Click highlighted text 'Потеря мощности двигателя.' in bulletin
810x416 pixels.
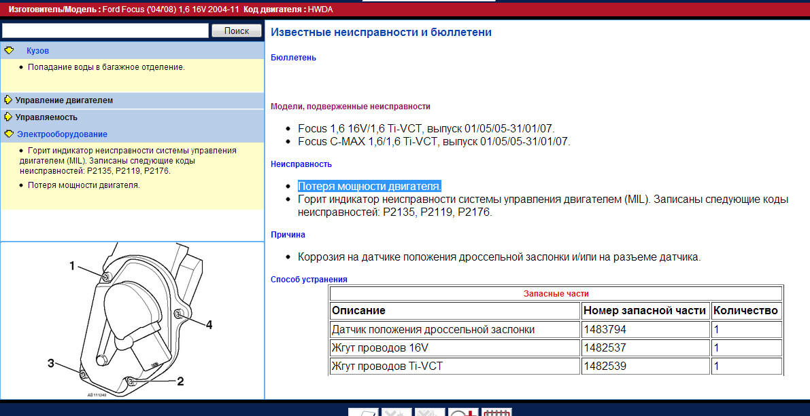pos(369,186)
